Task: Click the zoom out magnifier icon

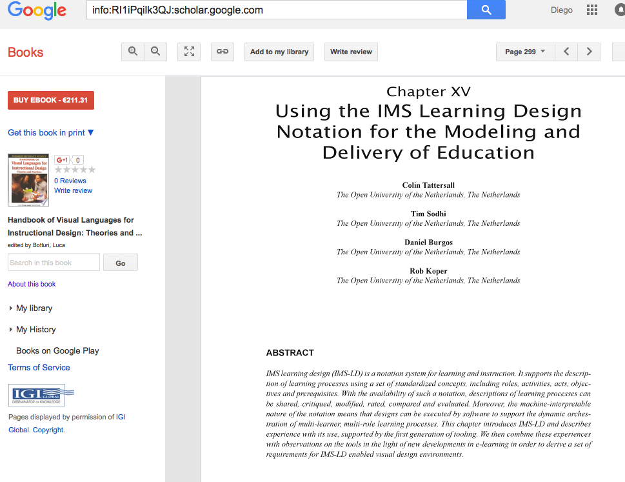Action: [155, 52]
